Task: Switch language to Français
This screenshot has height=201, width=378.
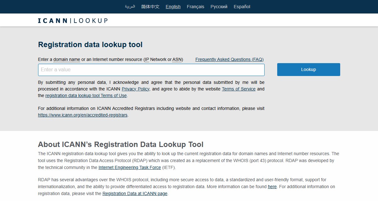Action: point(195,7)
